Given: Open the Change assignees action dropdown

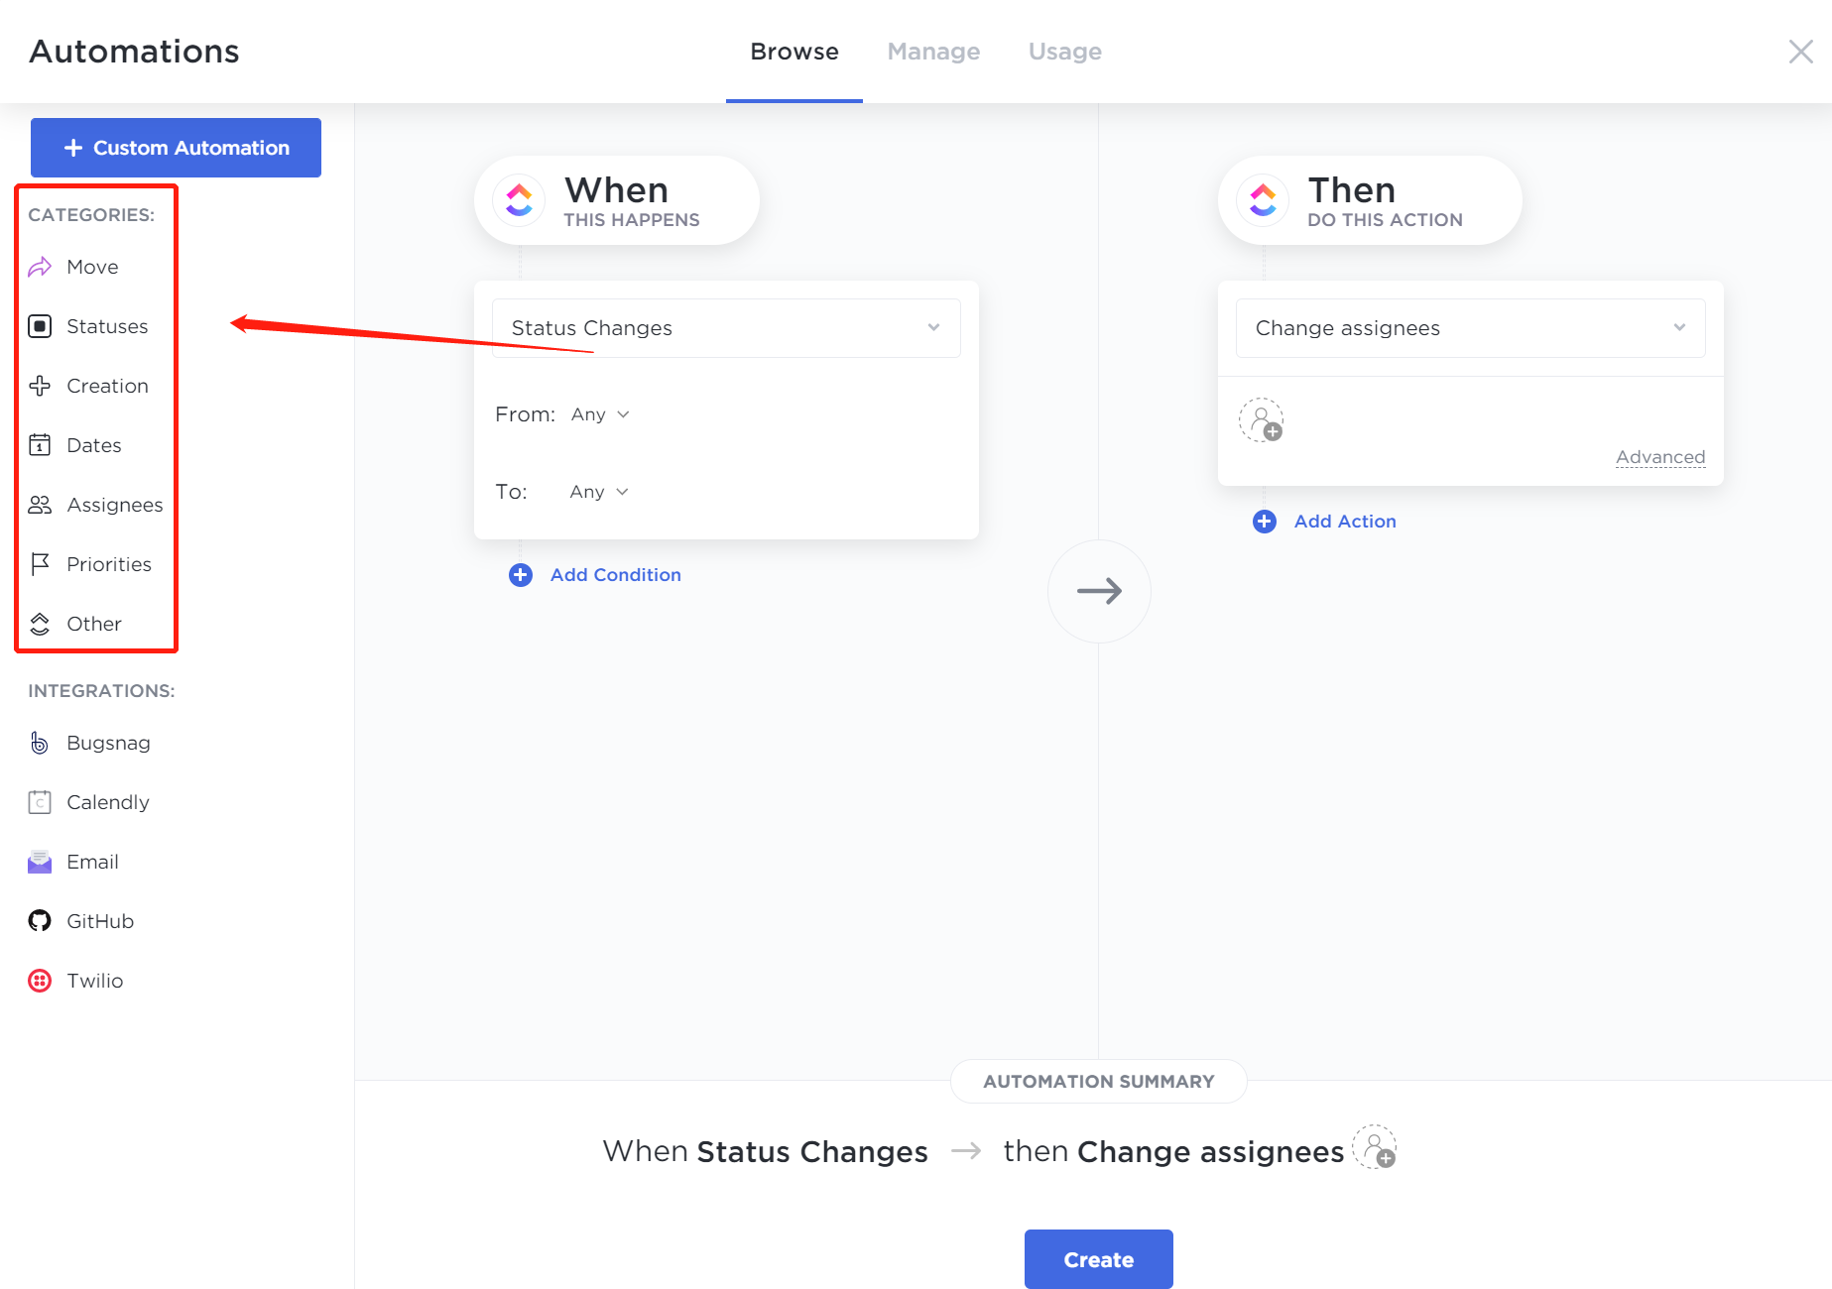Looking at the screenshot, I should pos(1470,328).
